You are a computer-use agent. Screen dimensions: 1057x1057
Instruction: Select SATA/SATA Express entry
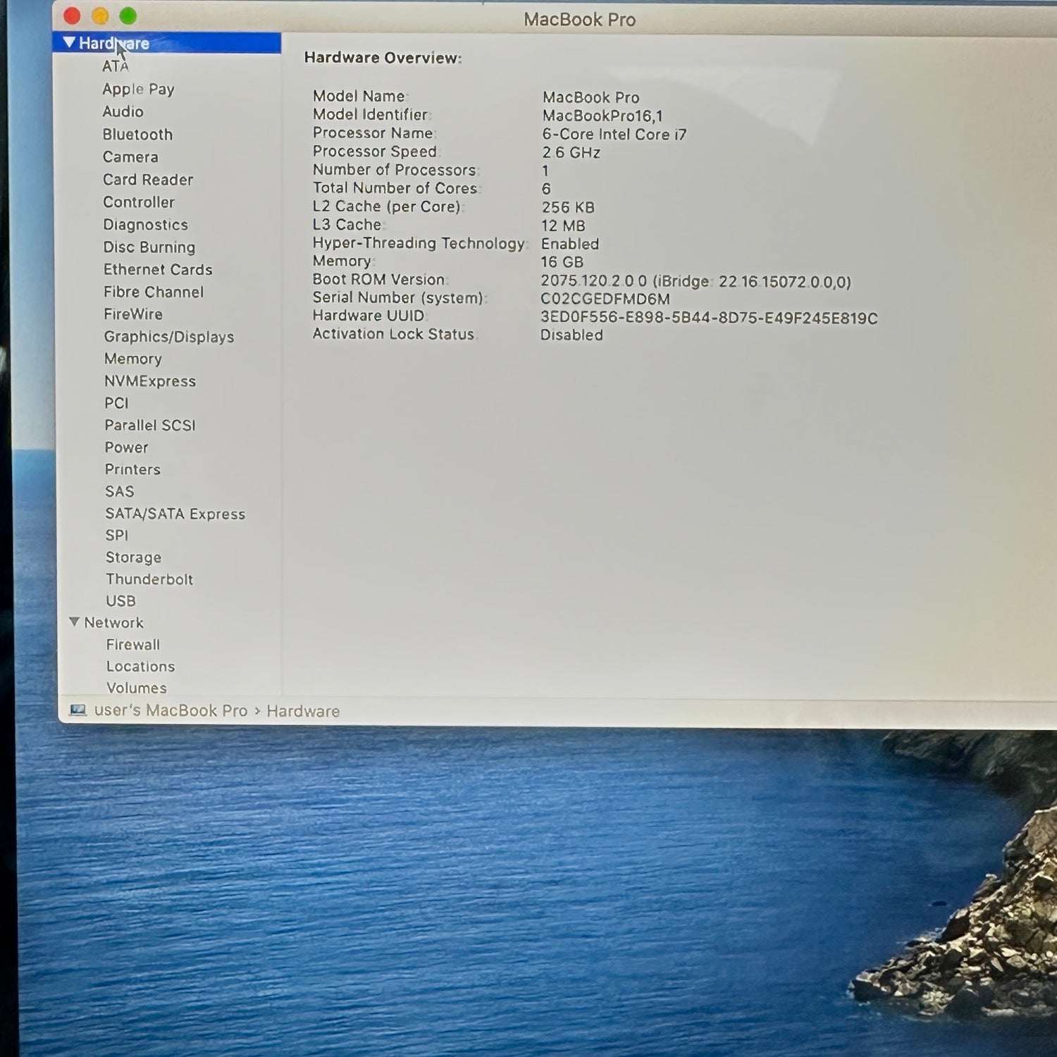175,513
